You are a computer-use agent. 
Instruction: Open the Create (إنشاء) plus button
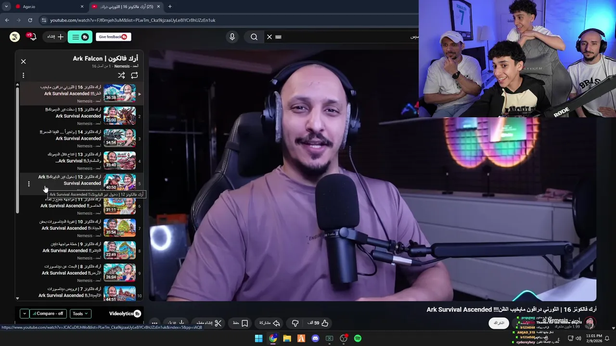[x=55, y=37]
